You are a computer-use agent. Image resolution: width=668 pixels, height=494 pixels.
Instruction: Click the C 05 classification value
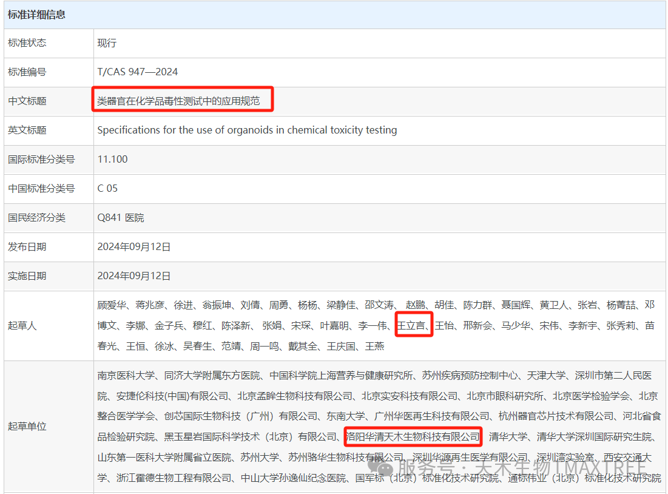point(108,188)
